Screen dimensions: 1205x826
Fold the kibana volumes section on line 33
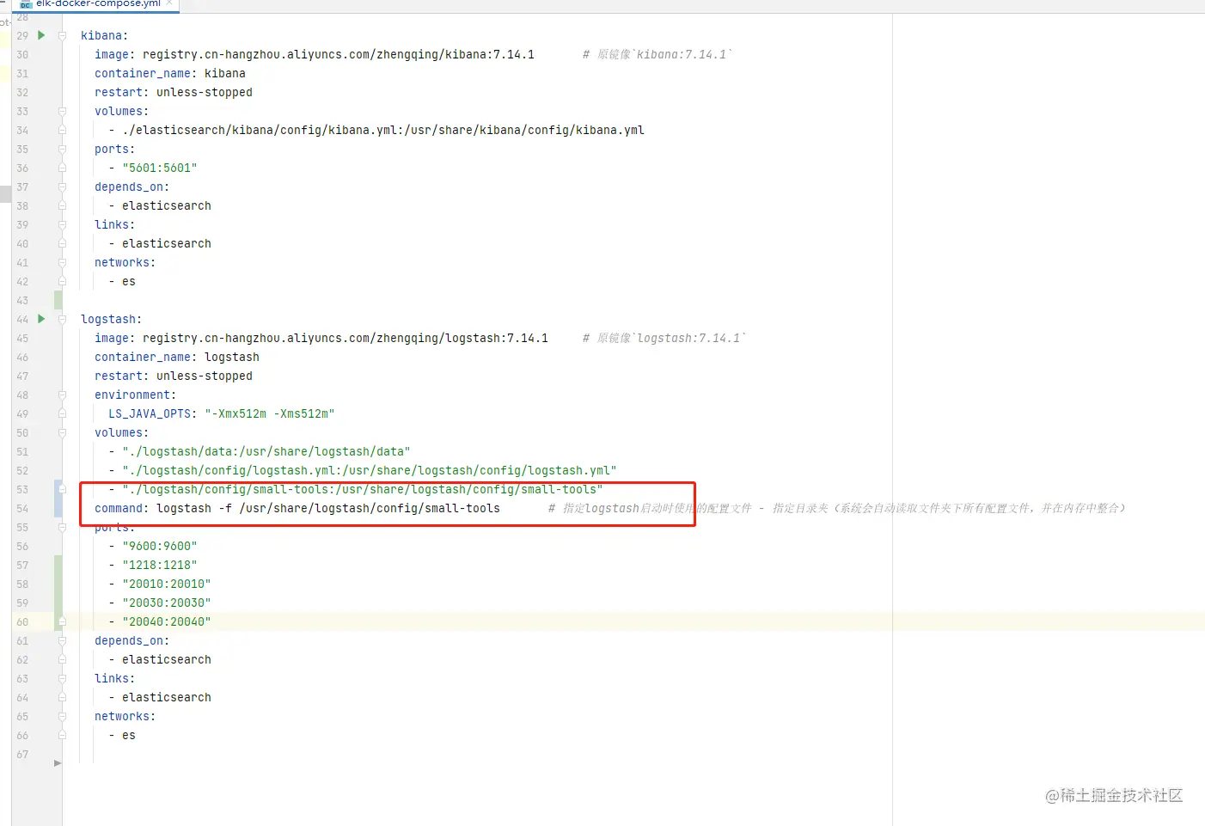click(x=62, y=111)
